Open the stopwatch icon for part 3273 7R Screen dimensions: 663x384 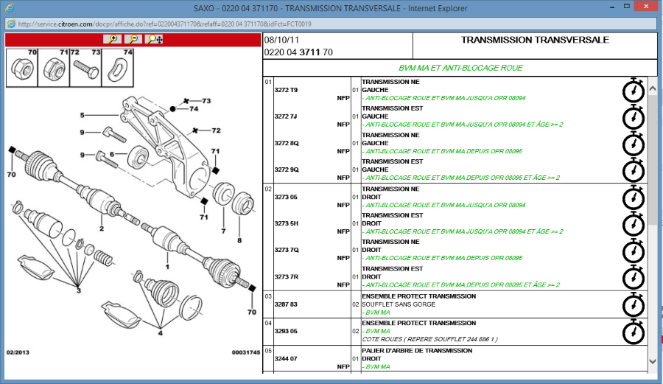[x=634, y=277]
